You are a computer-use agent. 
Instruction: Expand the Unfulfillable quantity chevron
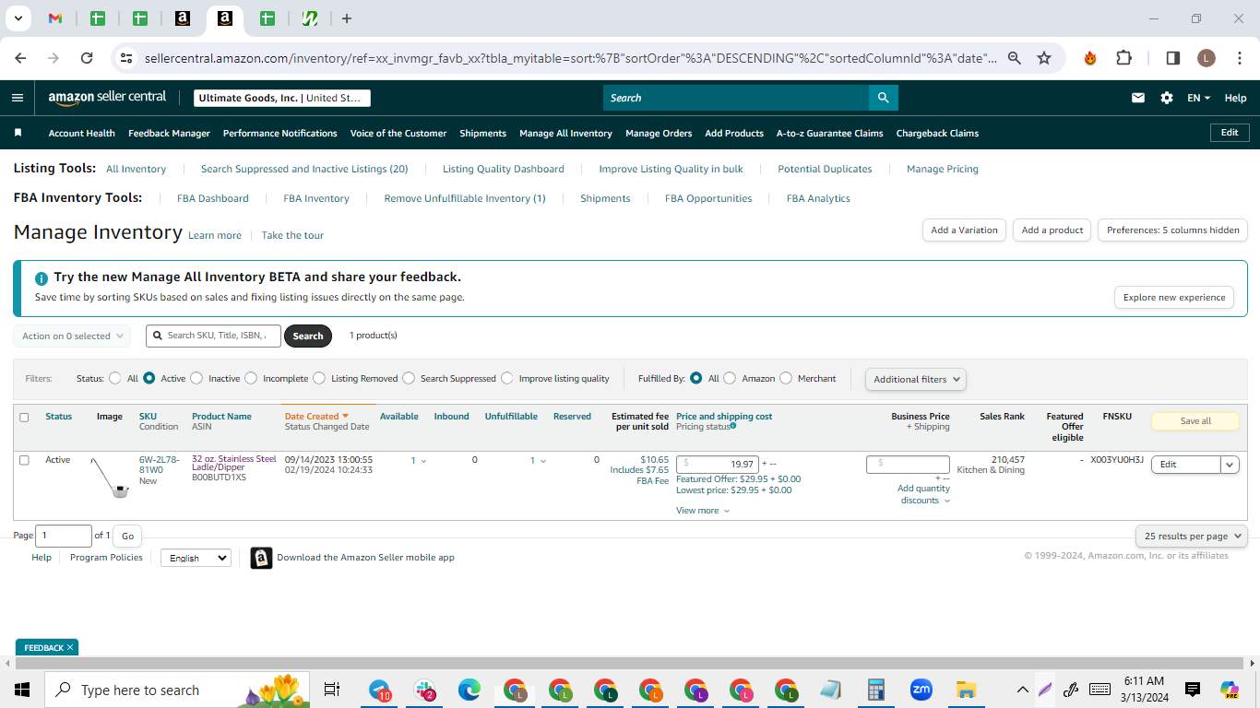pos(542,461)
